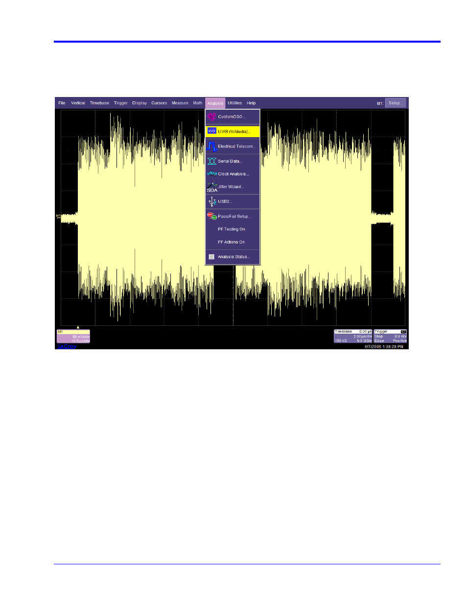
Task: Click the 5.0 GS/s sample rate value
Action: [364, 340]
